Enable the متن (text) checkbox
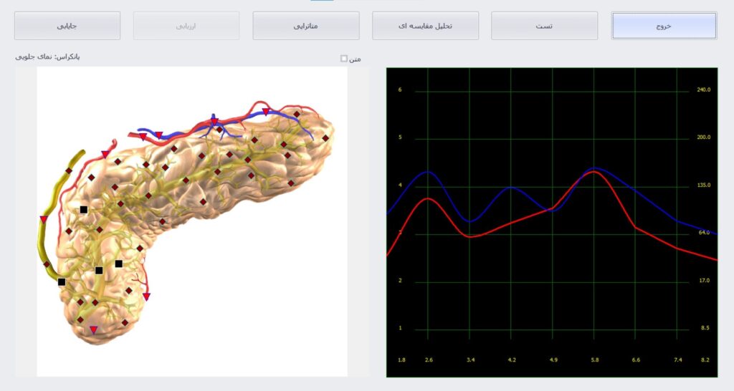The width and height of the screenshot is (734, 391). tap(344, 59)
